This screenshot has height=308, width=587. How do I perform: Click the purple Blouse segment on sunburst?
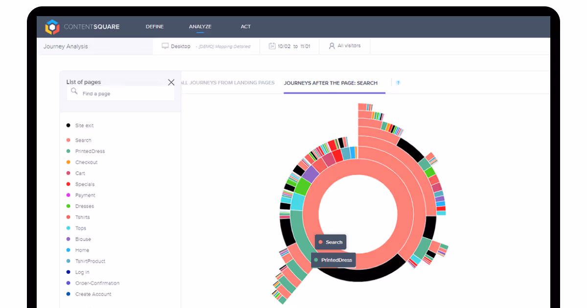311,174
